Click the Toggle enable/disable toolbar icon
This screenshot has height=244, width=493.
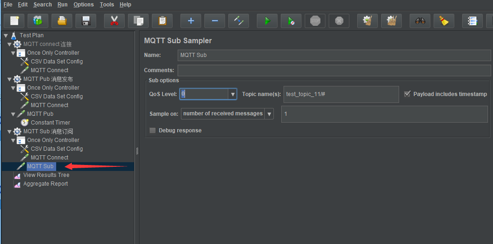click(x=238, y=21)
